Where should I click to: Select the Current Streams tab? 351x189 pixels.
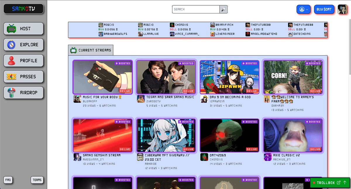pyautogui.click(x=91, y=50)
